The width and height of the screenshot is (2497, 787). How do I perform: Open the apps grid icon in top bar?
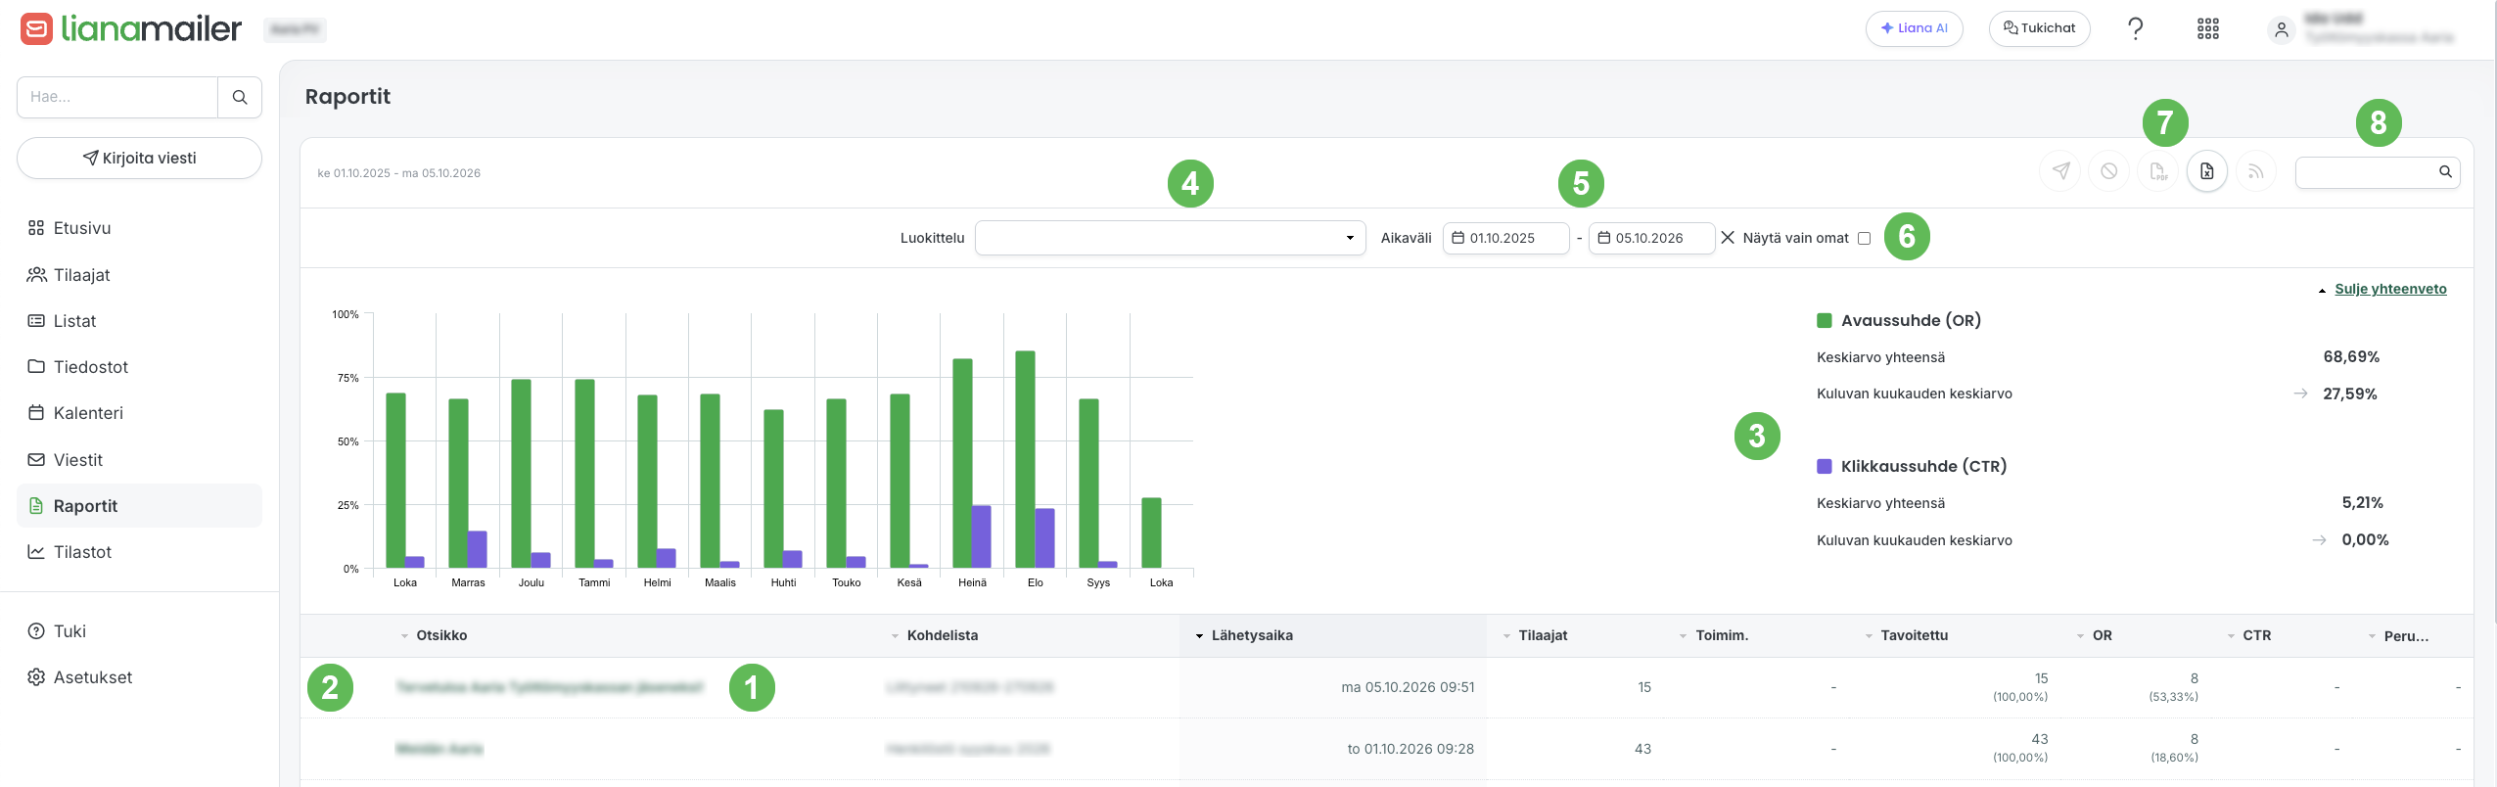pyautogui.click(x=2207, y=29)
